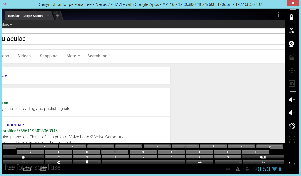Image resolution: width=301 pixels, height=176 pixels.
Task: Close the uiaeuiae Google Search tab
Action: click(48, 16)
